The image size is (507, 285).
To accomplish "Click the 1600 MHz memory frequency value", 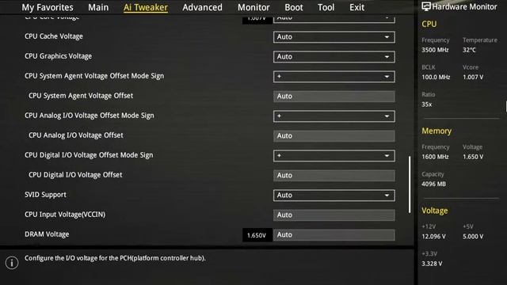I will click(x=435, y=157).
